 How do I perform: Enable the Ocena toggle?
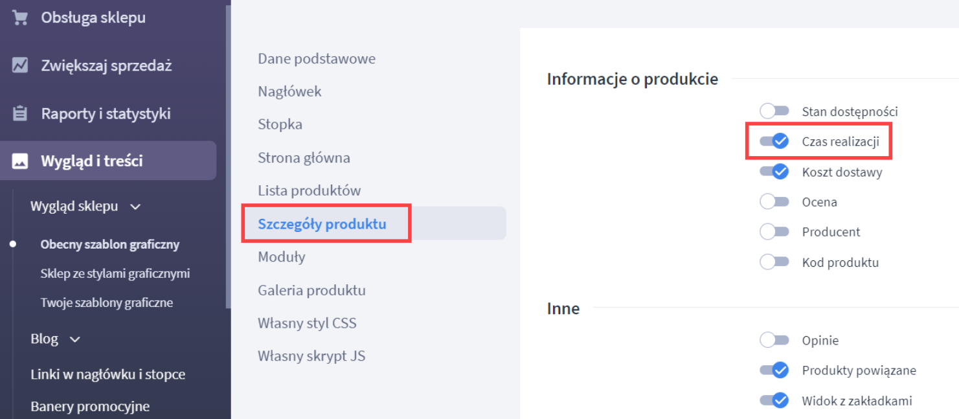[x=774, y=201]
